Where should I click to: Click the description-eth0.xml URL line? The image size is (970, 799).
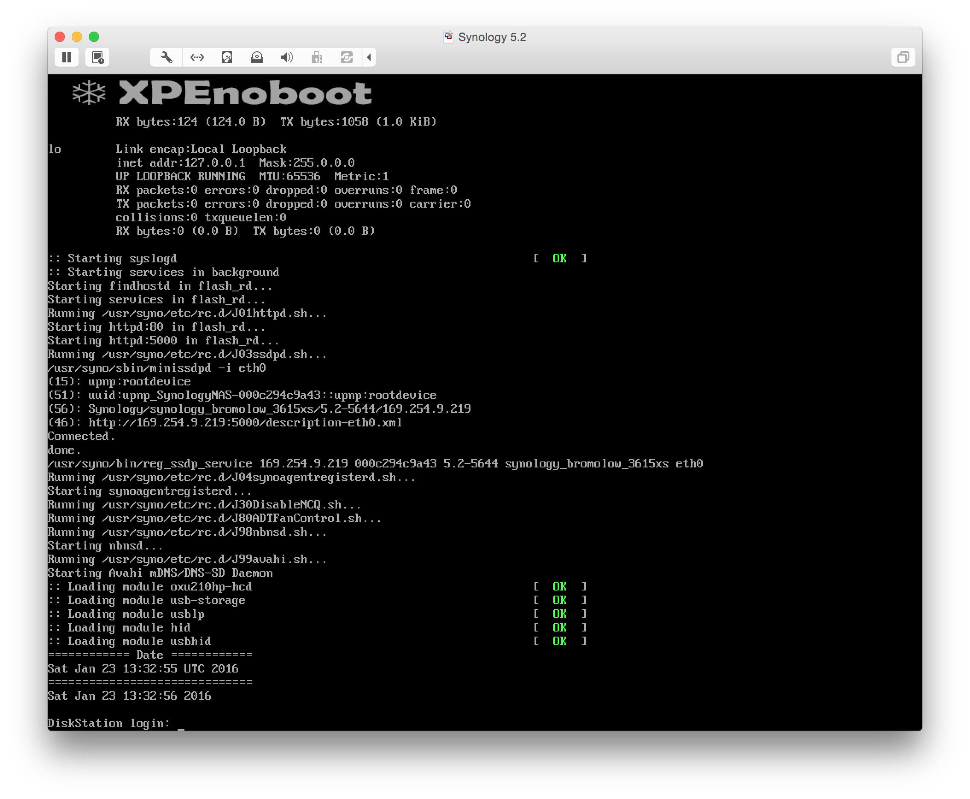point(225,423)
